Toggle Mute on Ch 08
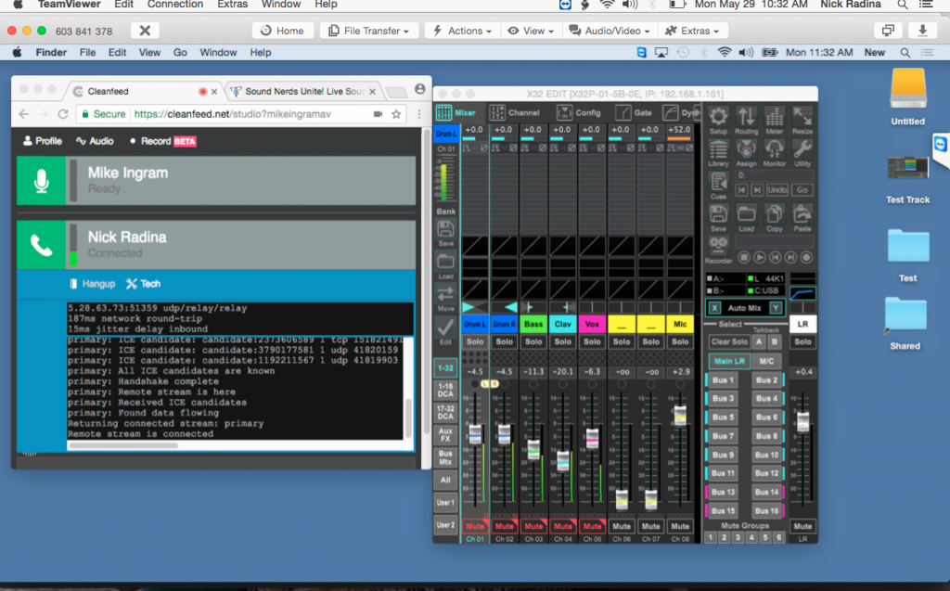Image resolution: width=950 pixels, height=591 pixels. coord(680,526)
